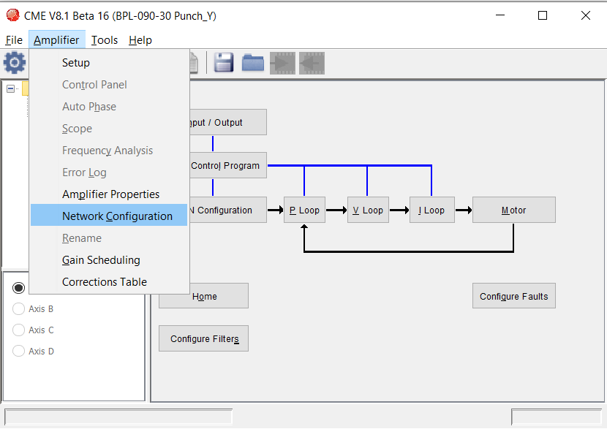Select the Axis D radio button
This screenshot has height=429, width=607.
tap(18, 351)
